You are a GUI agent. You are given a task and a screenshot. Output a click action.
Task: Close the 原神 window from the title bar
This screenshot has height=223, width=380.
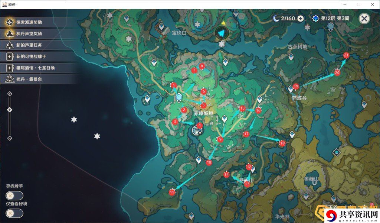pyautogui.click(x=373, y=4)
